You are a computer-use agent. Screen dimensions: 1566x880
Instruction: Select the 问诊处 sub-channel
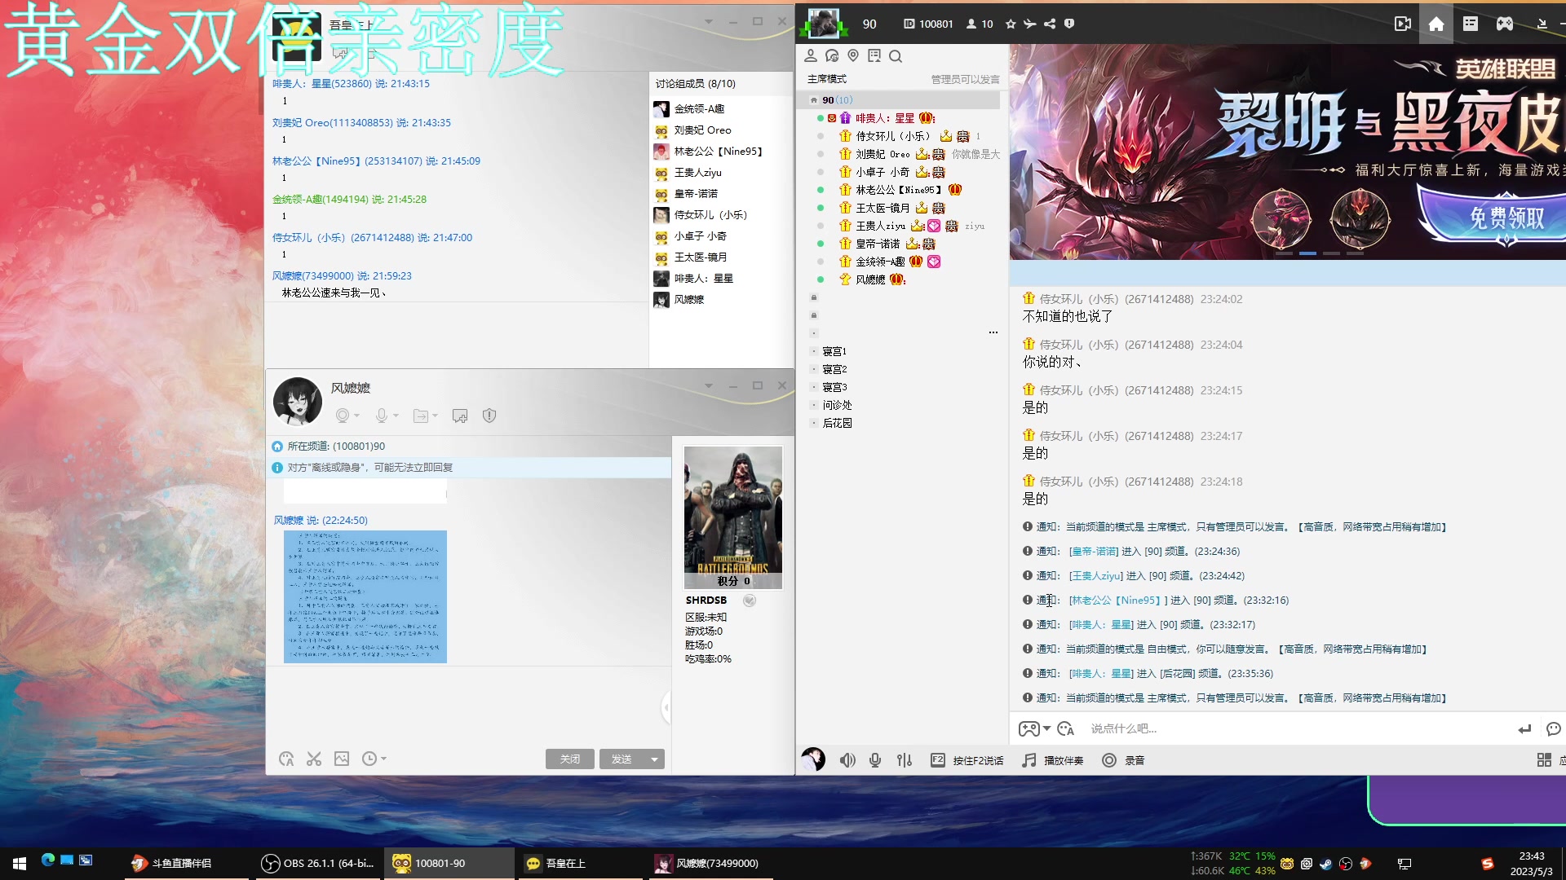point(837,405)
